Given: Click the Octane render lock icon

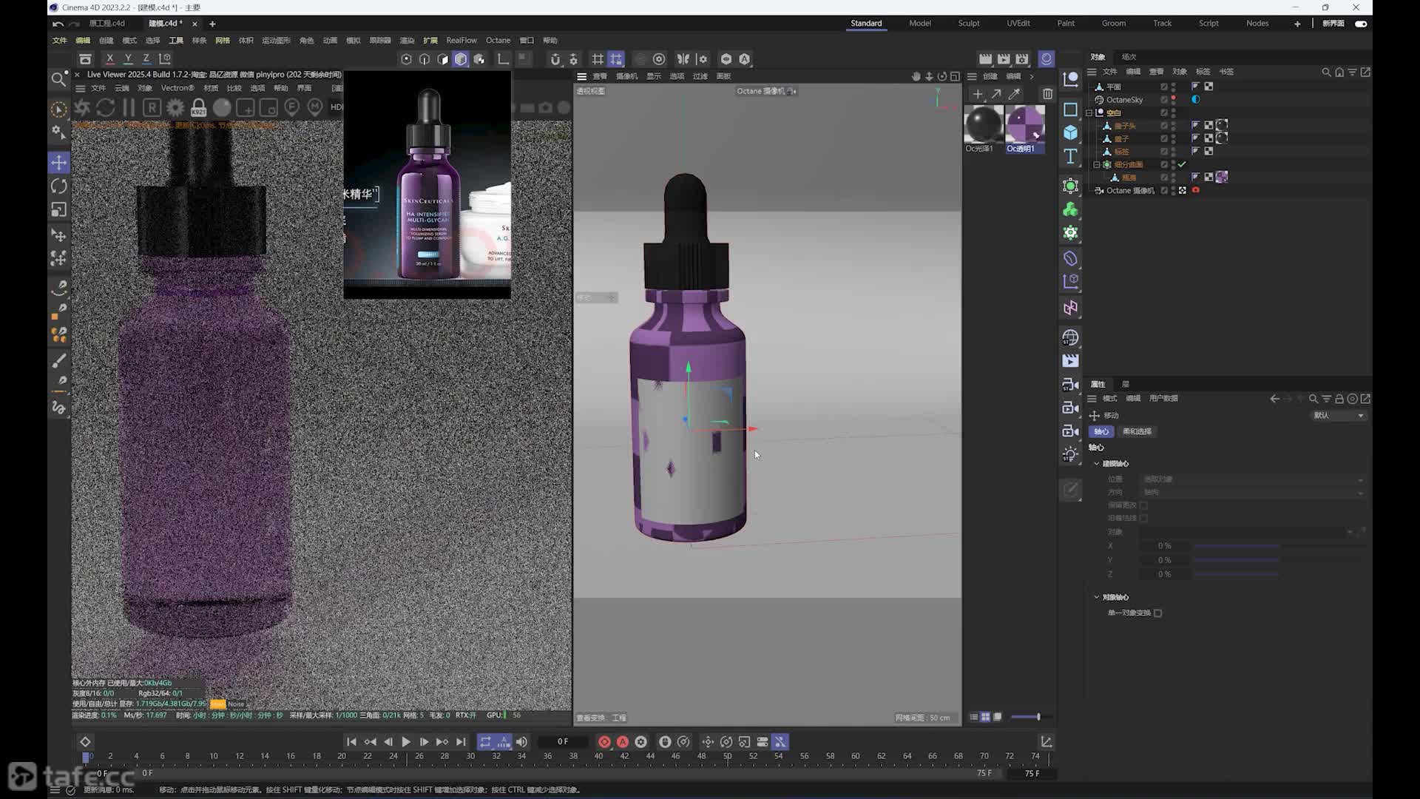Looking at the screenshot, I should pyautogui.click(x=198, y=108).
